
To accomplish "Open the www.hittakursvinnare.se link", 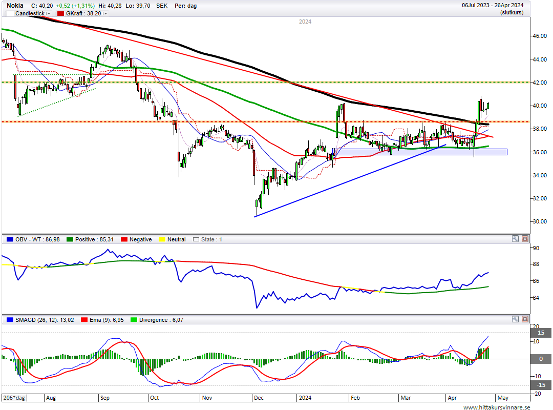I will pos(497,407).
